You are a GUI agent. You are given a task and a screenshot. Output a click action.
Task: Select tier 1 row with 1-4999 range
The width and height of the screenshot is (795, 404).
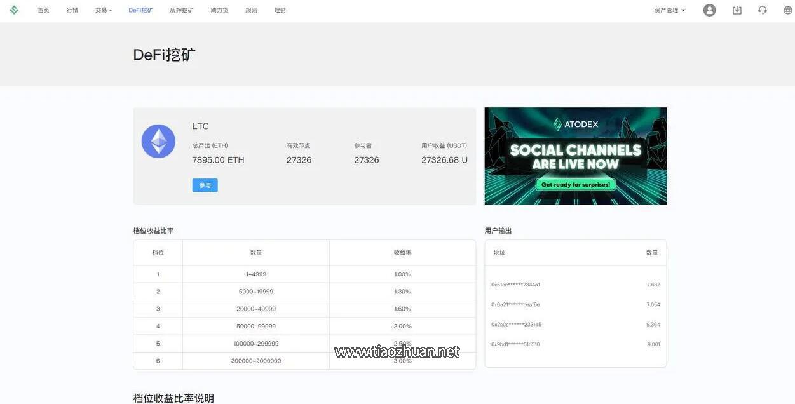(255, 274)
